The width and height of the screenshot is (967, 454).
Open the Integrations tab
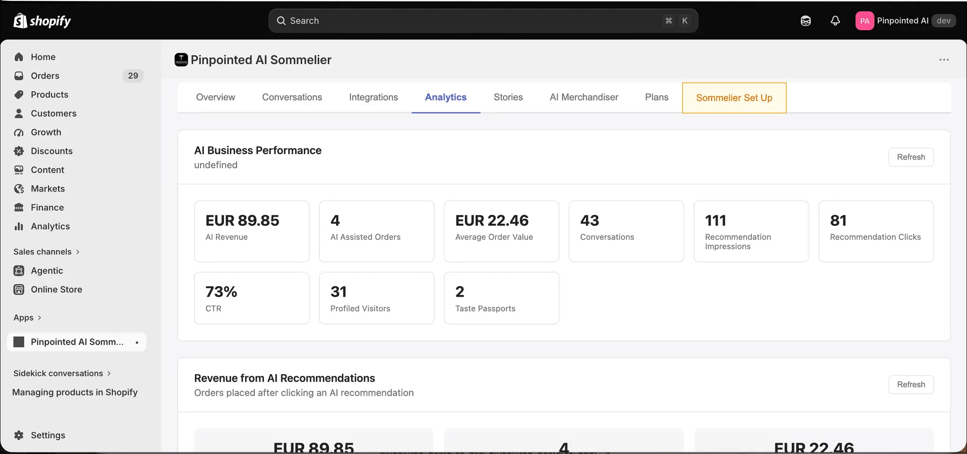click(x=373, y=97)
